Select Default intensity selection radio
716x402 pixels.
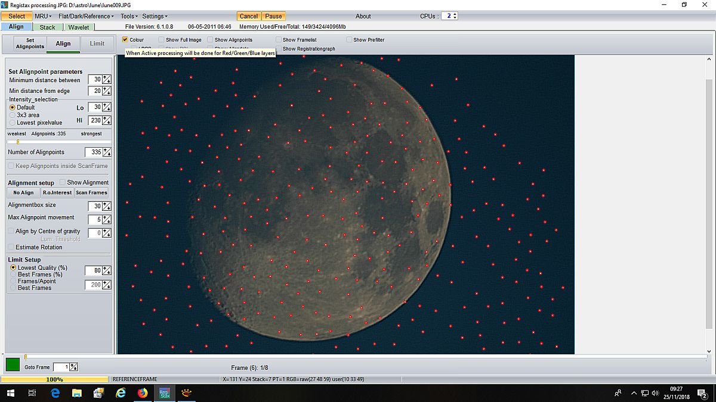[13, 107]
